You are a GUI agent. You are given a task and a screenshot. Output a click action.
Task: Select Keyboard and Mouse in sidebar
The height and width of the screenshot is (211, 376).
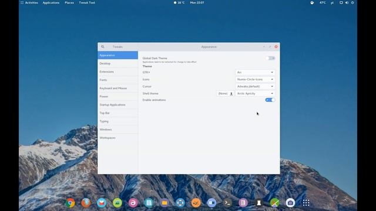pos(117,89)
